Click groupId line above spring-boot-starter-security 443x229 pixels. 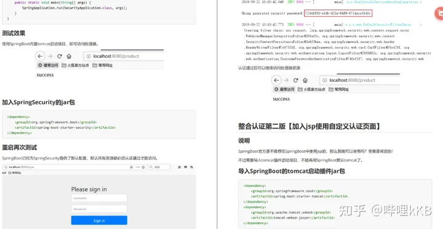[x=55, y=122]
